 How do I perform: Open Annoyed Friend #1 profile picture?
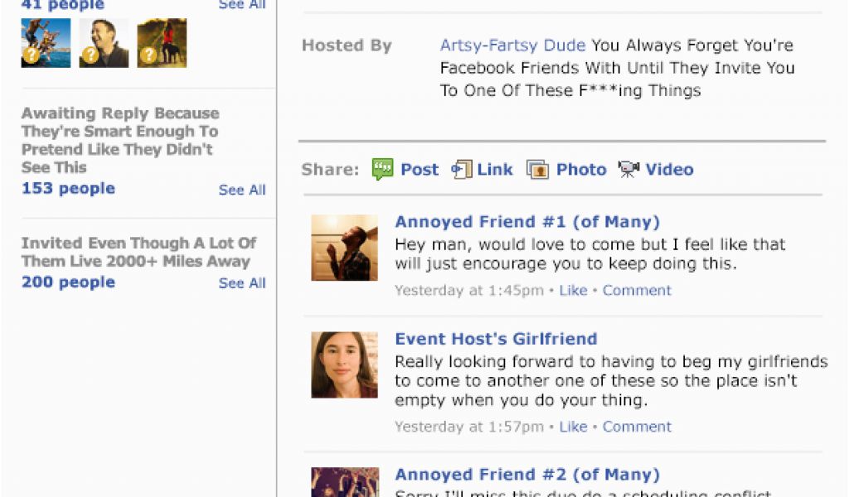tap(344, 248)
